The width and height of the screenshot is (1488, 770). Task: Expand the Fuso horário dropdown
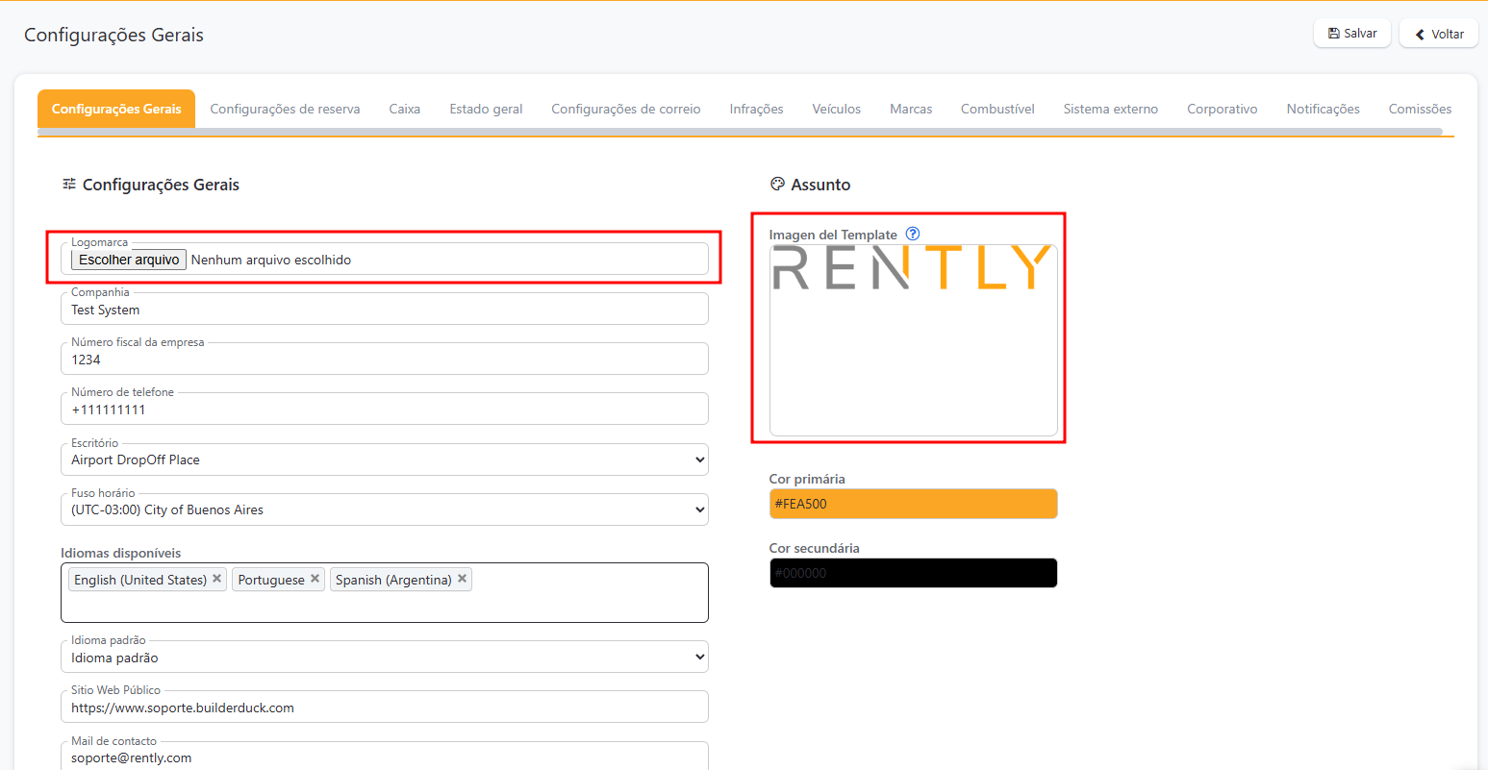tap(385, 509)
